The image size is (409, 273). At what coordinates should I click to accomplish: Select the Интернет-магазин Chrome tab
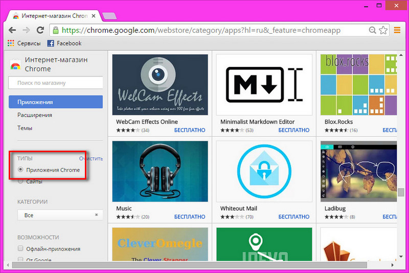[x=54, y=16]
